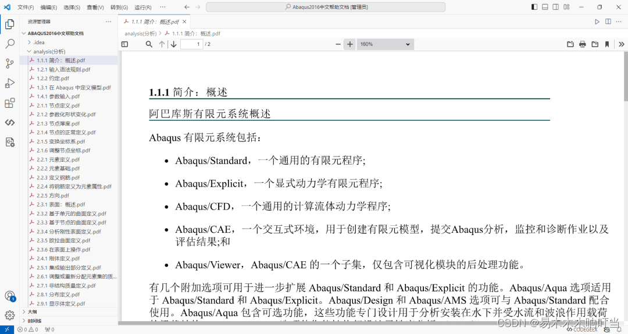The image size is (628, 334).
Task: Open the 转到(G) menu
Action: 119,7
